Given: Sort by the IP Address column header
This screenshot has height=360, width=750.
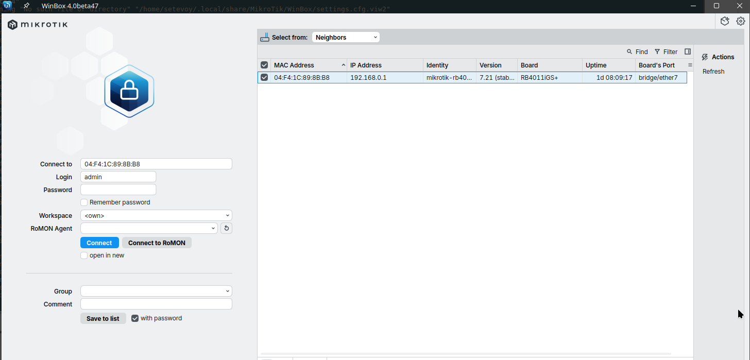Looking at the screenshot, I should pyautogui.click(x=384, y=65).
